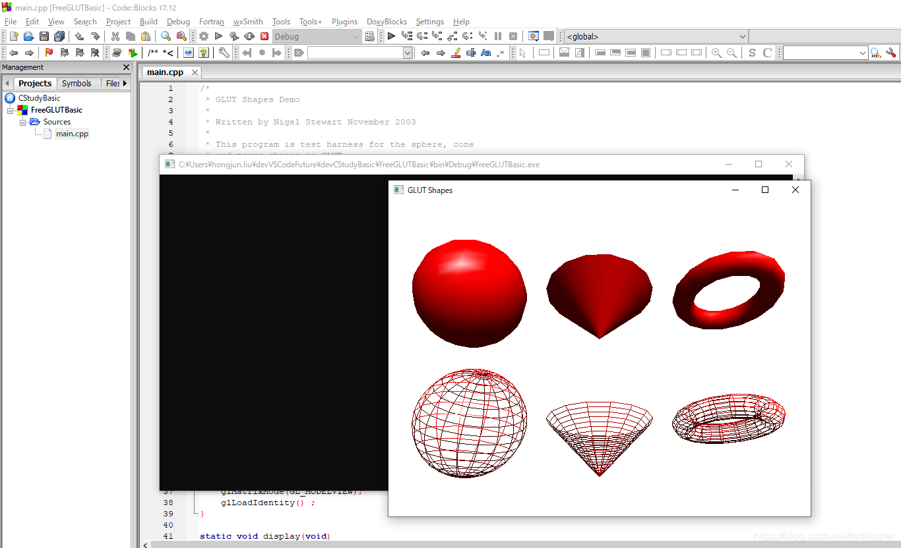Collapse the Sources folder node
The width and height of the screenshot is (901, 548).
click(x=22, y=122)
